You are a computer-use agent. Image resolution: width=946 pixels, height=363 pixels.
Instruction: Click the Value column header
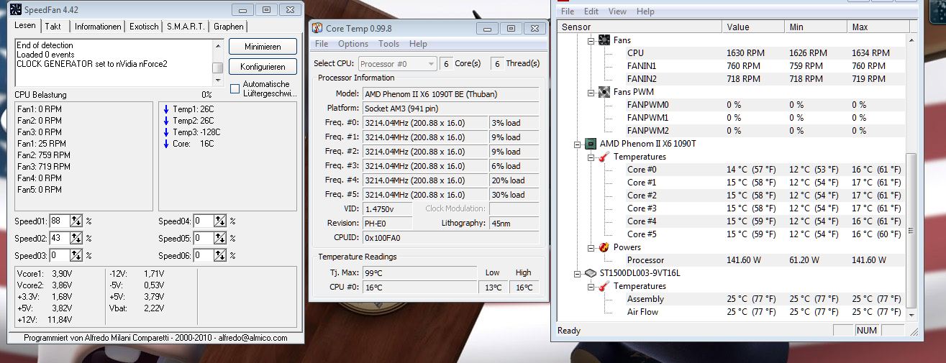[x=753, y=27]
